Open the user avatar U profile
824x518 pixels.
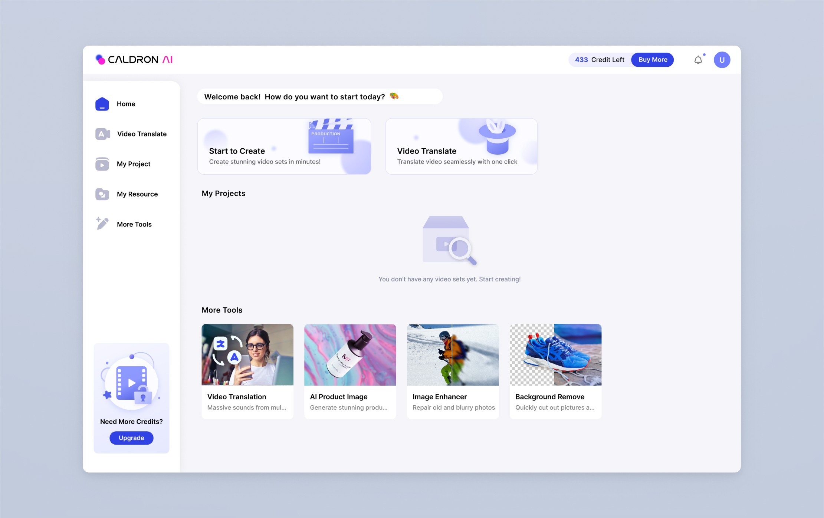[722, 60]
